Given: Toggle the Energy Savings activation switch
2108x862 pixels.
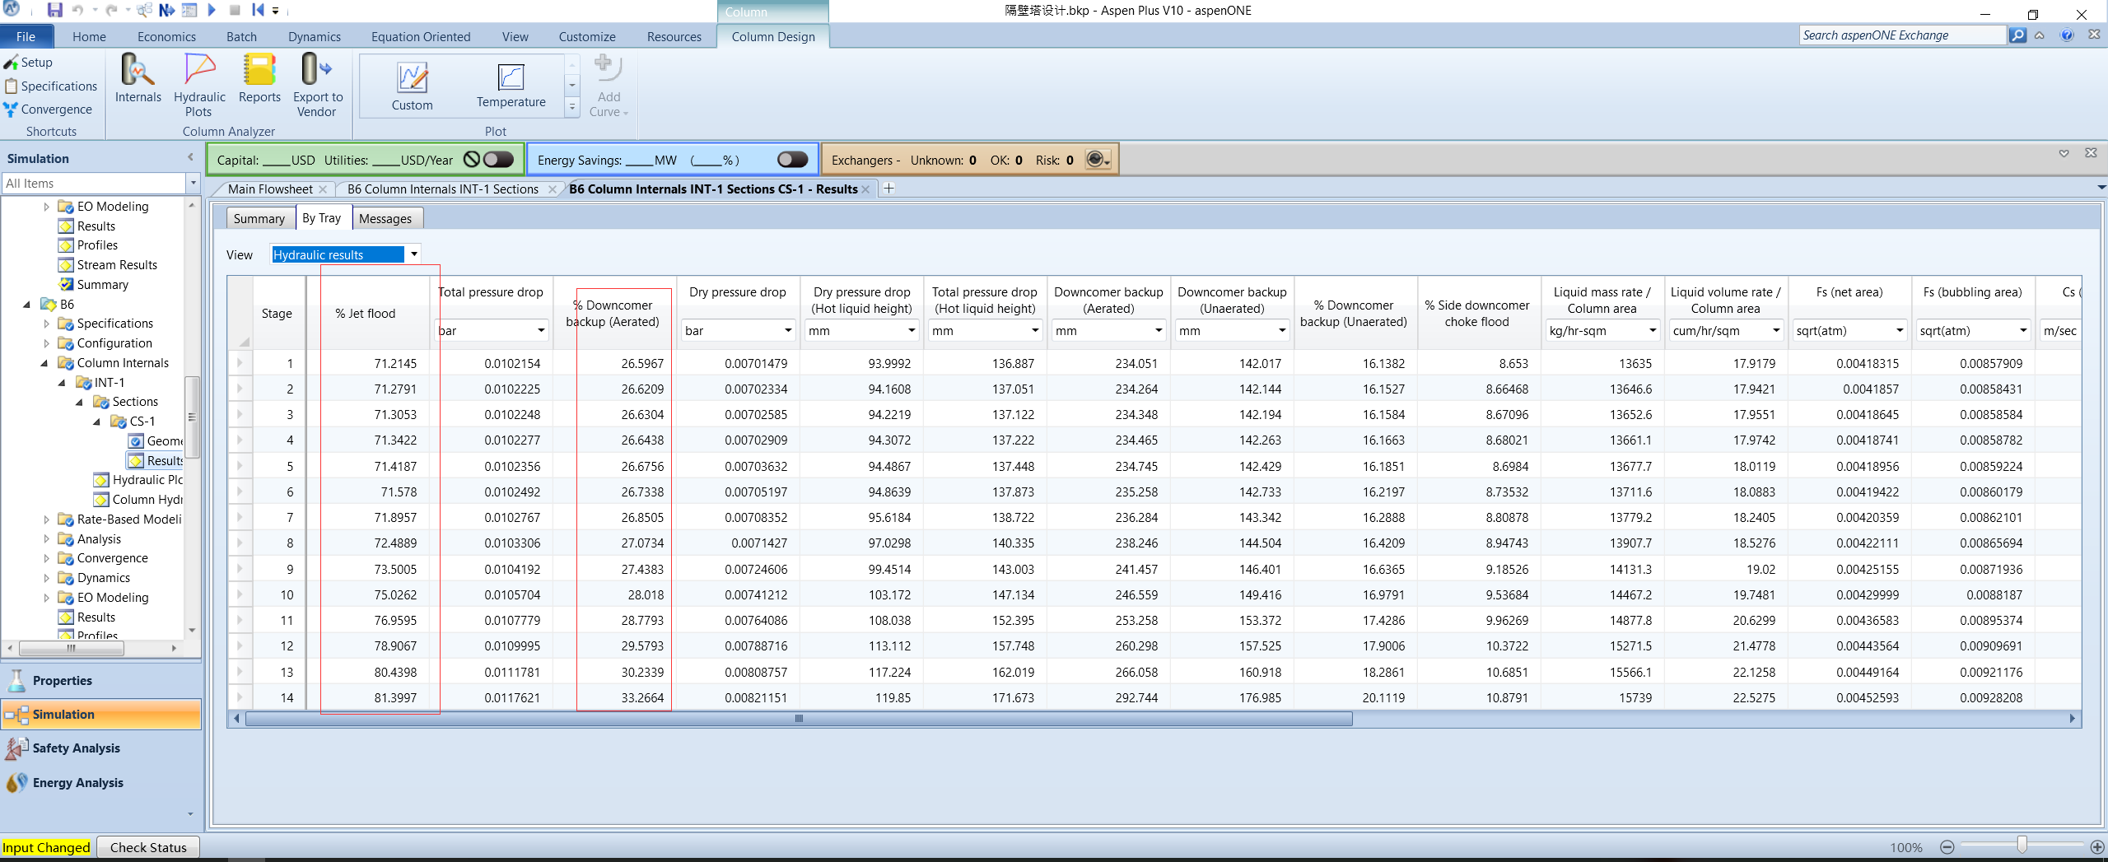Looking at the screenshot, I should (792, 160).
